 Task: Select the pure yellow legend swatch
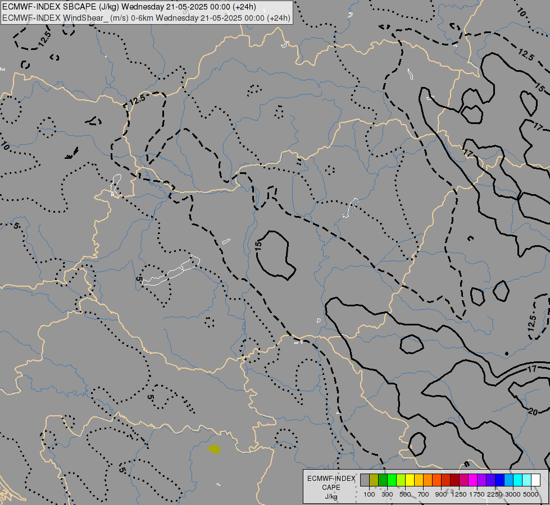point(410,480)
